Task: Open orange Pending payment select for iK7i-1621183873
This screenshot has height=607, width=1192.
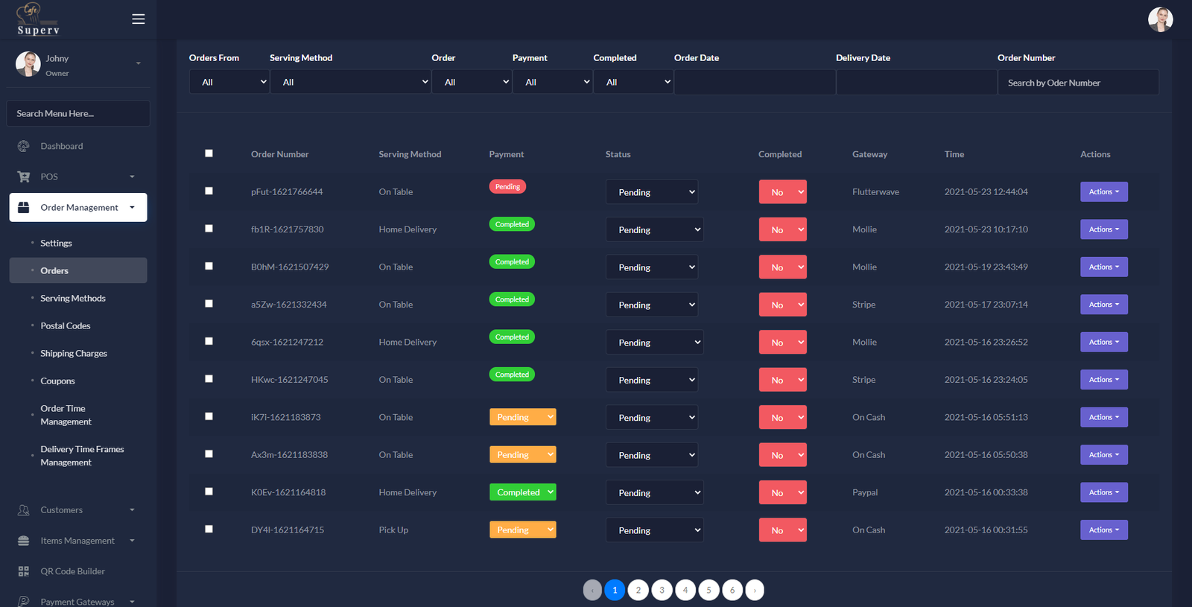Action: pos(522,417)
